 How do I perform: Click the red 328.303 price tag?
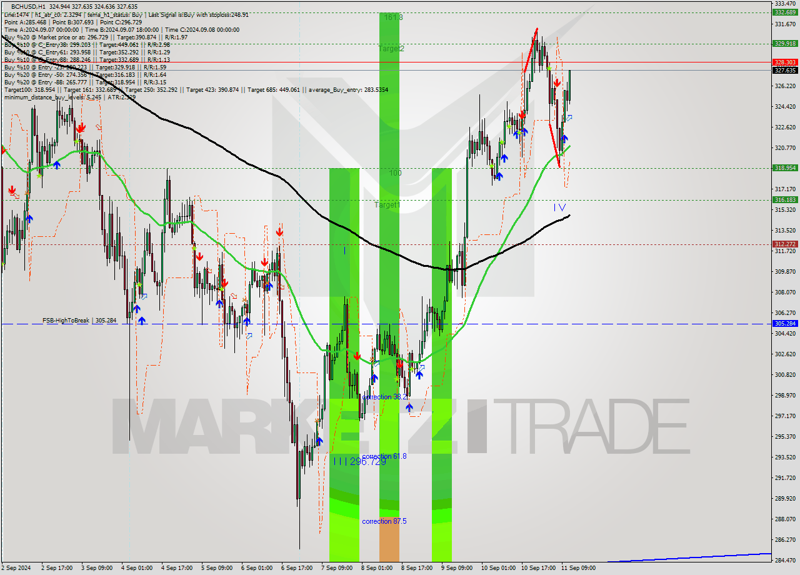click(785, 62)
